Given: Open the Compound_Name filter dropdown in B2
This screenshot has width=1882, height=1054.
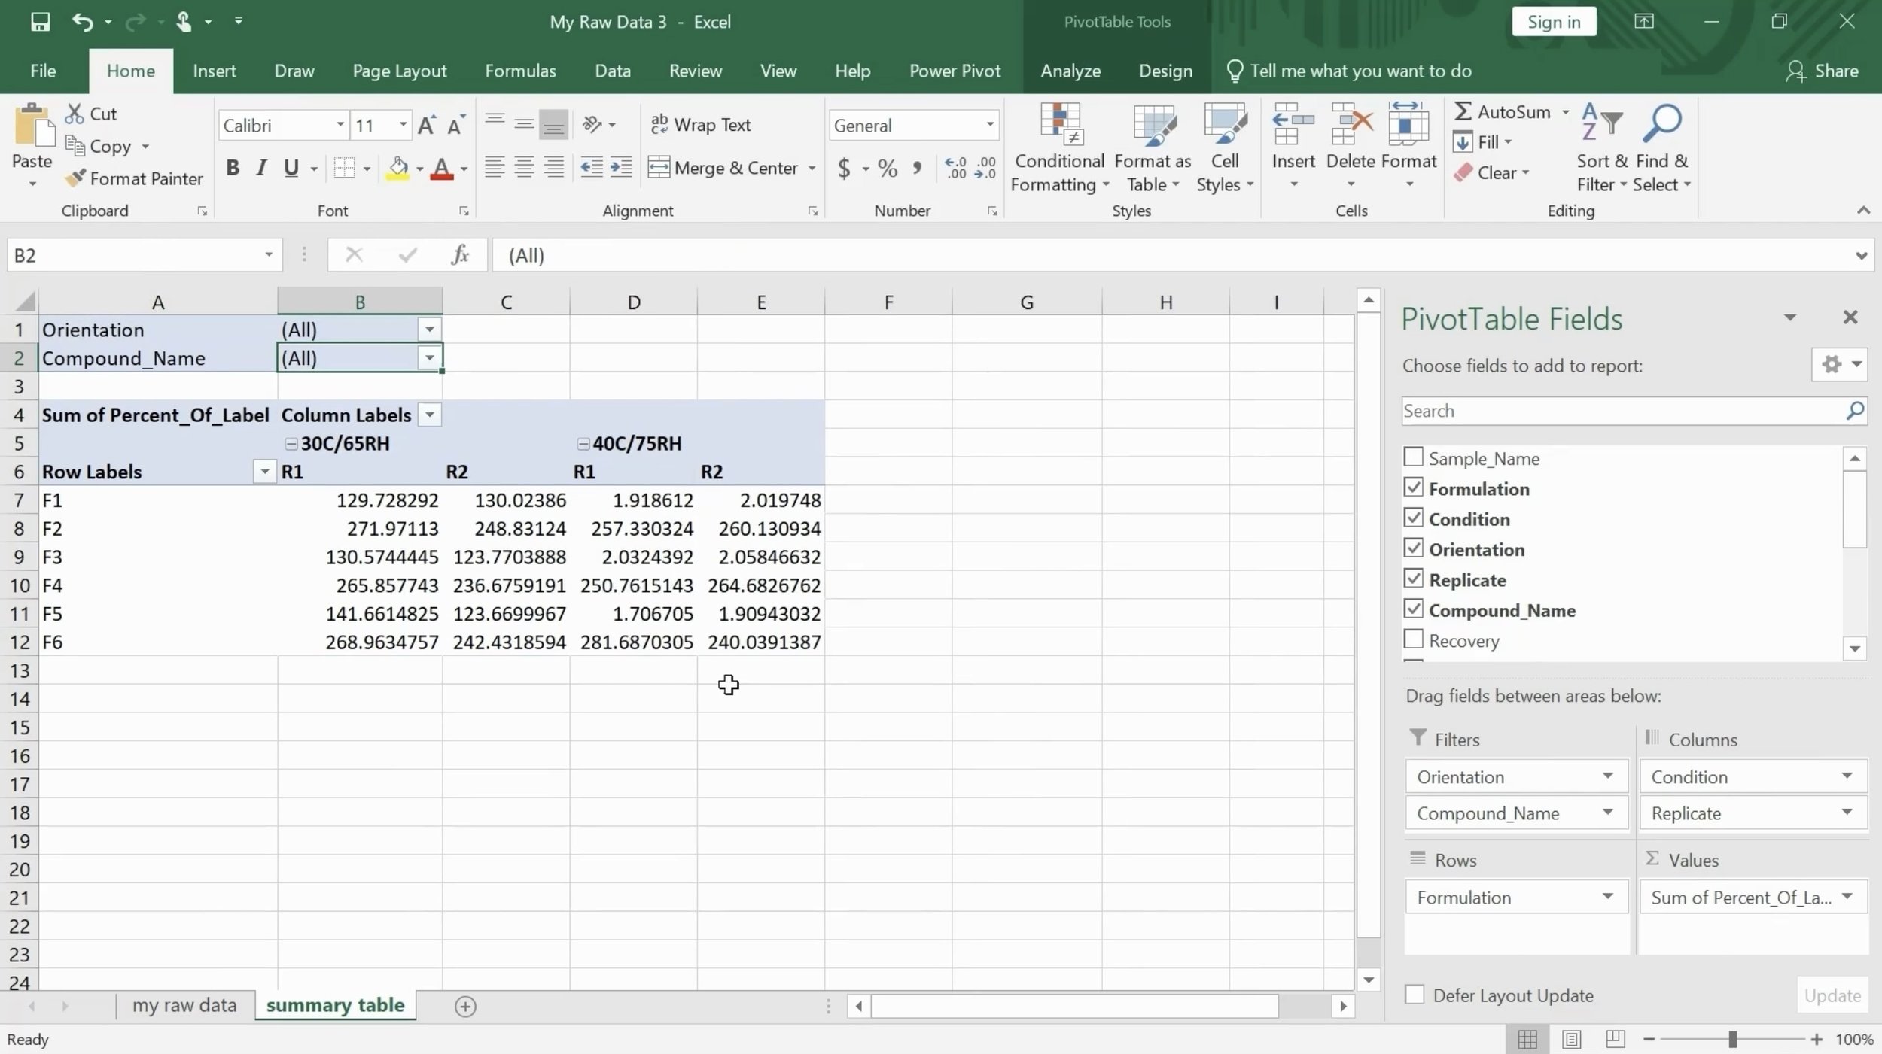Looking at the screenshot, I should (x=429, y=358).
